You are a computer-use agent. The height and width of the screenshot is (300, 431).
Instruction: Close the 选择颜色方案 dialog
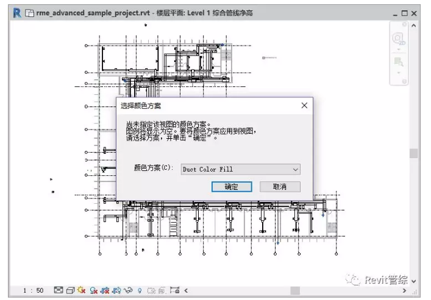[304, 105]
